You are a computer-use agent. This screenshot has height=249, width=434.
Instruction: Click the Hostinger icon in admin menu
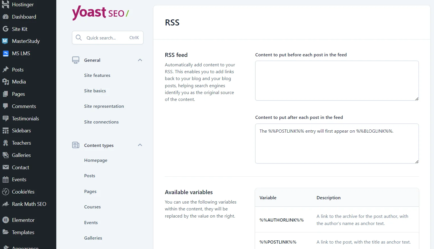(x=5, y=4)
